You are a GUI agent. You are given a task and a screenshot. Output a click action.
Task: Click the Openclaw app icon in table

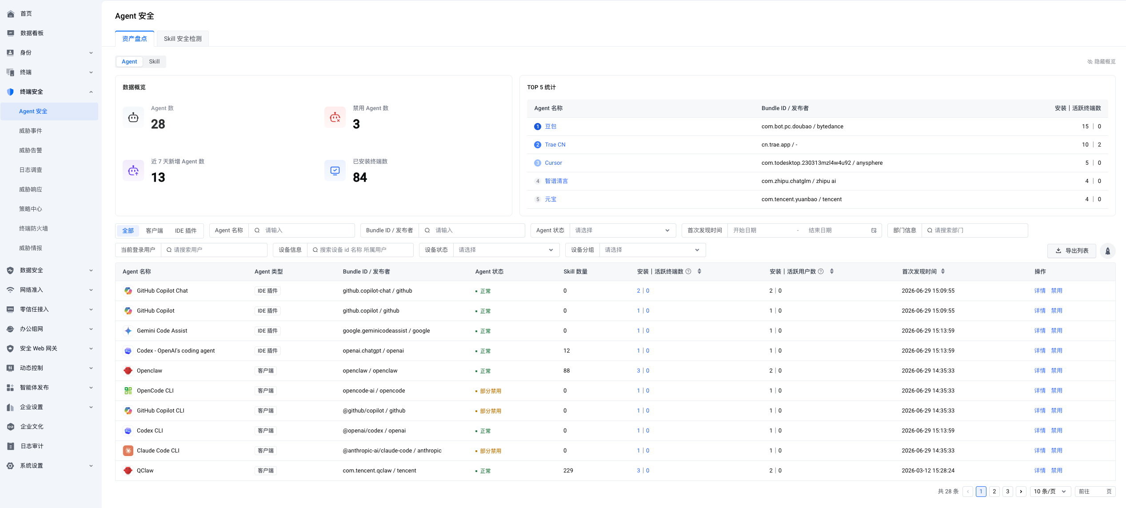pos(128,371)
